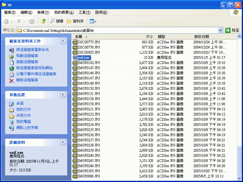
Task: Click file name IMGP0238.JPG
Action: tap(89, 145)
